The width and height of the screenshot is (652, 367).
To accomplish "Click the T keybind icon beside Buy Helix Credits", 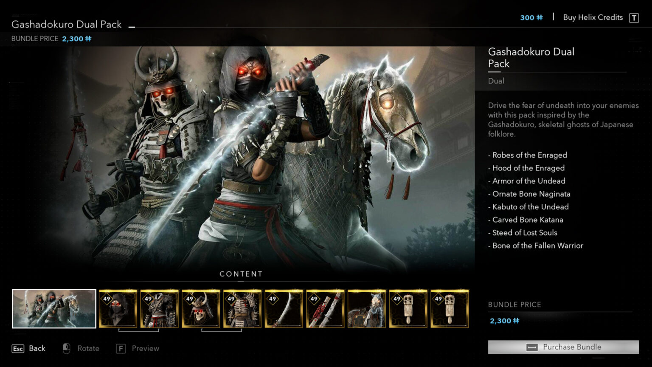I will click(633, 17).
